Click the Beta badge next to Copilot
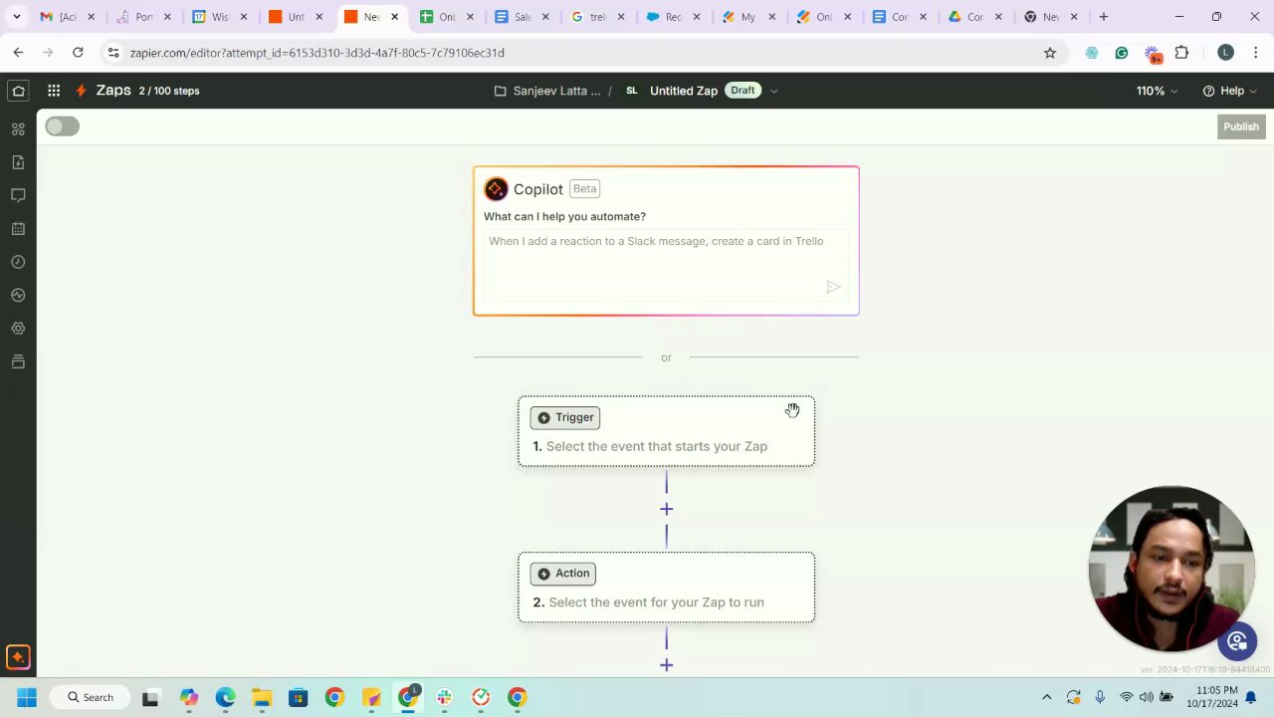 (585, 189)
